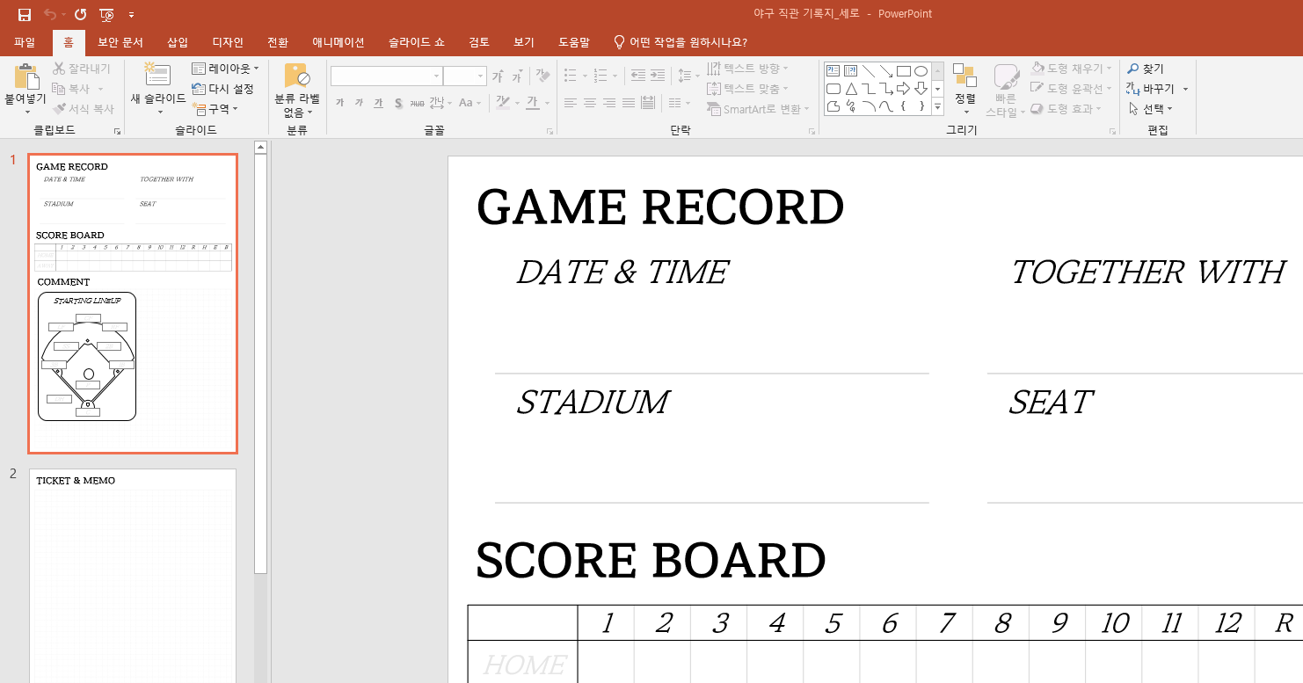
Task: Select the triangle shape in shapes gallery
Action: pyautogui.click(x=851, y=89)
